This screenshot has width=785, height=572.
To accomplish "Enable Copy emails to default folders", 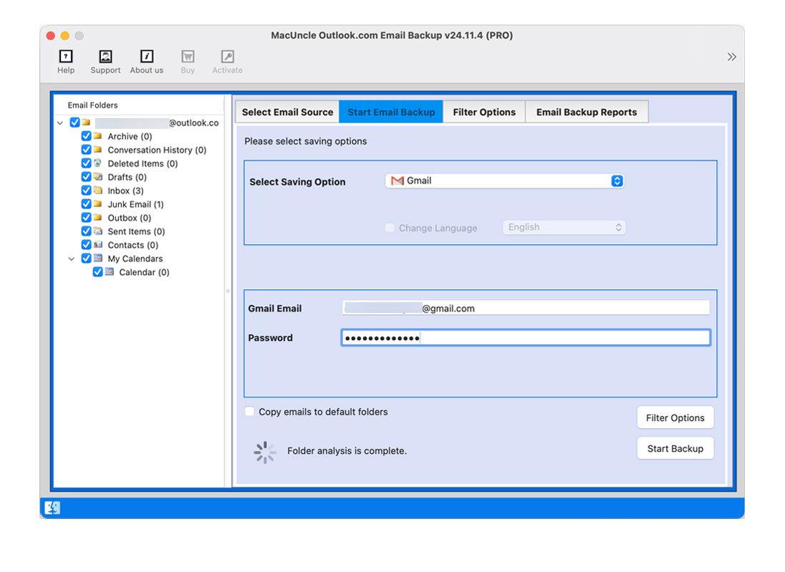I will click(x=249, y=412).
